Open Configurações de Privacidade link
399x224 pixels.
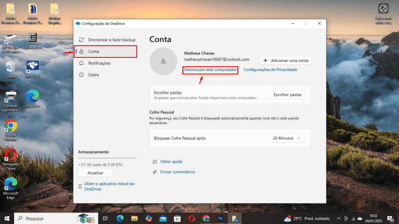coord(270,69)
